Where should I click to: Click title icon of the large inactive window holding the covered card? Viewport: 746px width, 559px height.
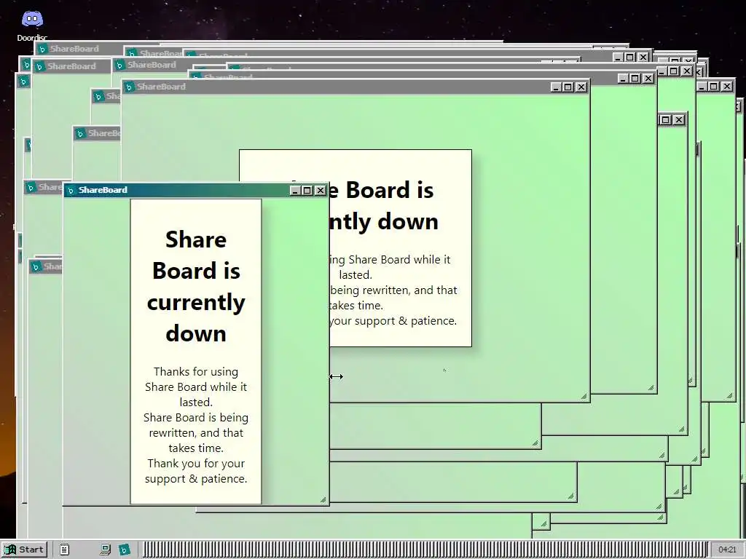pyautogui.click(x=128, y=87)
